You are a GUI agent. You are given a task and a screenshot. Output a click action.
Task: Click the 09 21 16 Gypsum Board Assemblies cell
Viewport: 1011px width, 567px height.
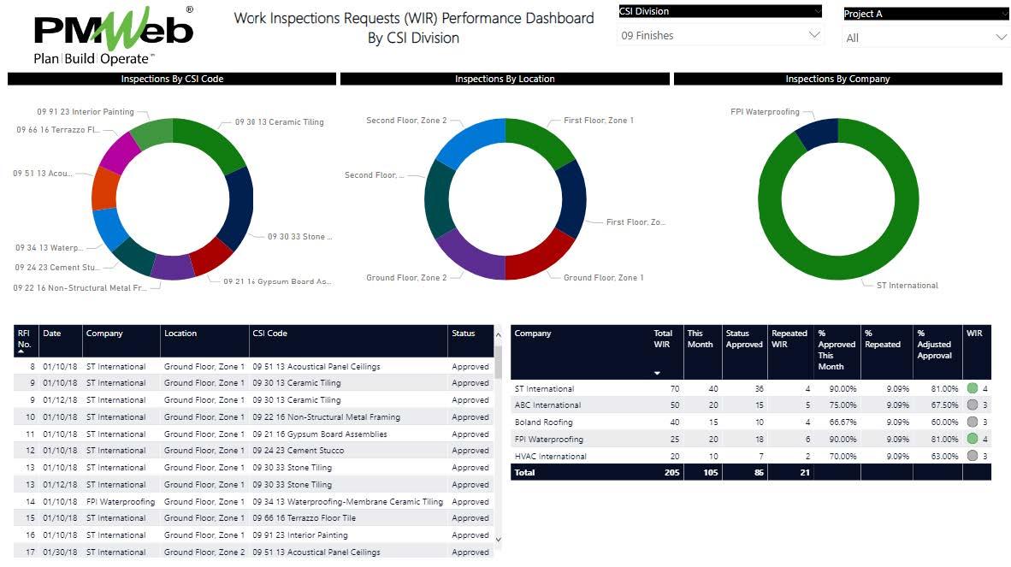click(x=320, y=434)
